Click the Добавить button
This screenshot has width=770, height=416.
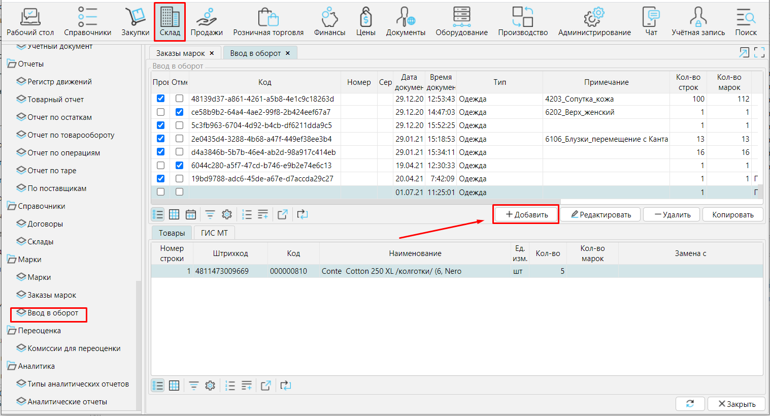tap(526, 214)
